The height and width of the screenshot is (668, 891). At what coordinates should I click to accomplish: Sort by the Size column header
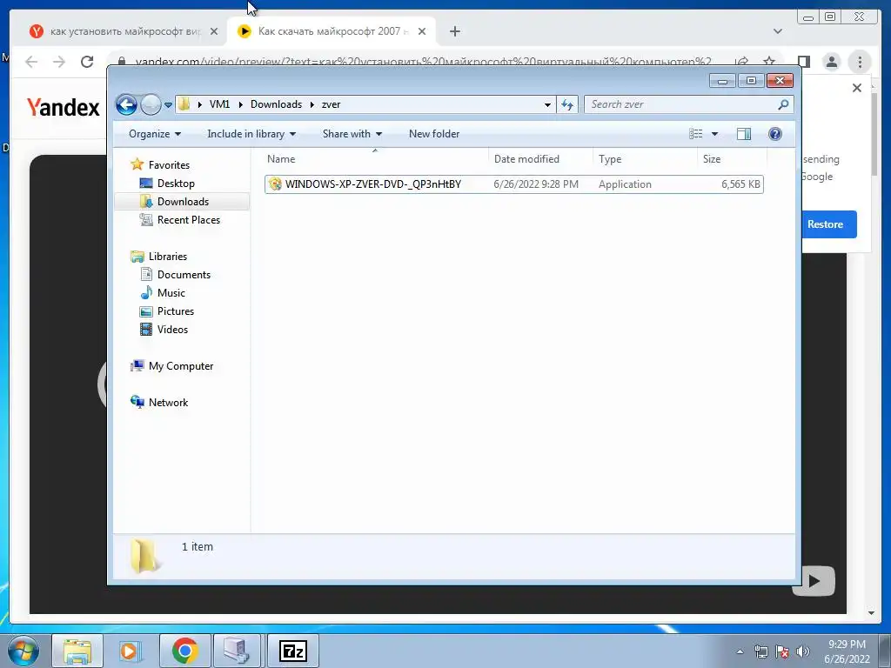click(732, 159)
